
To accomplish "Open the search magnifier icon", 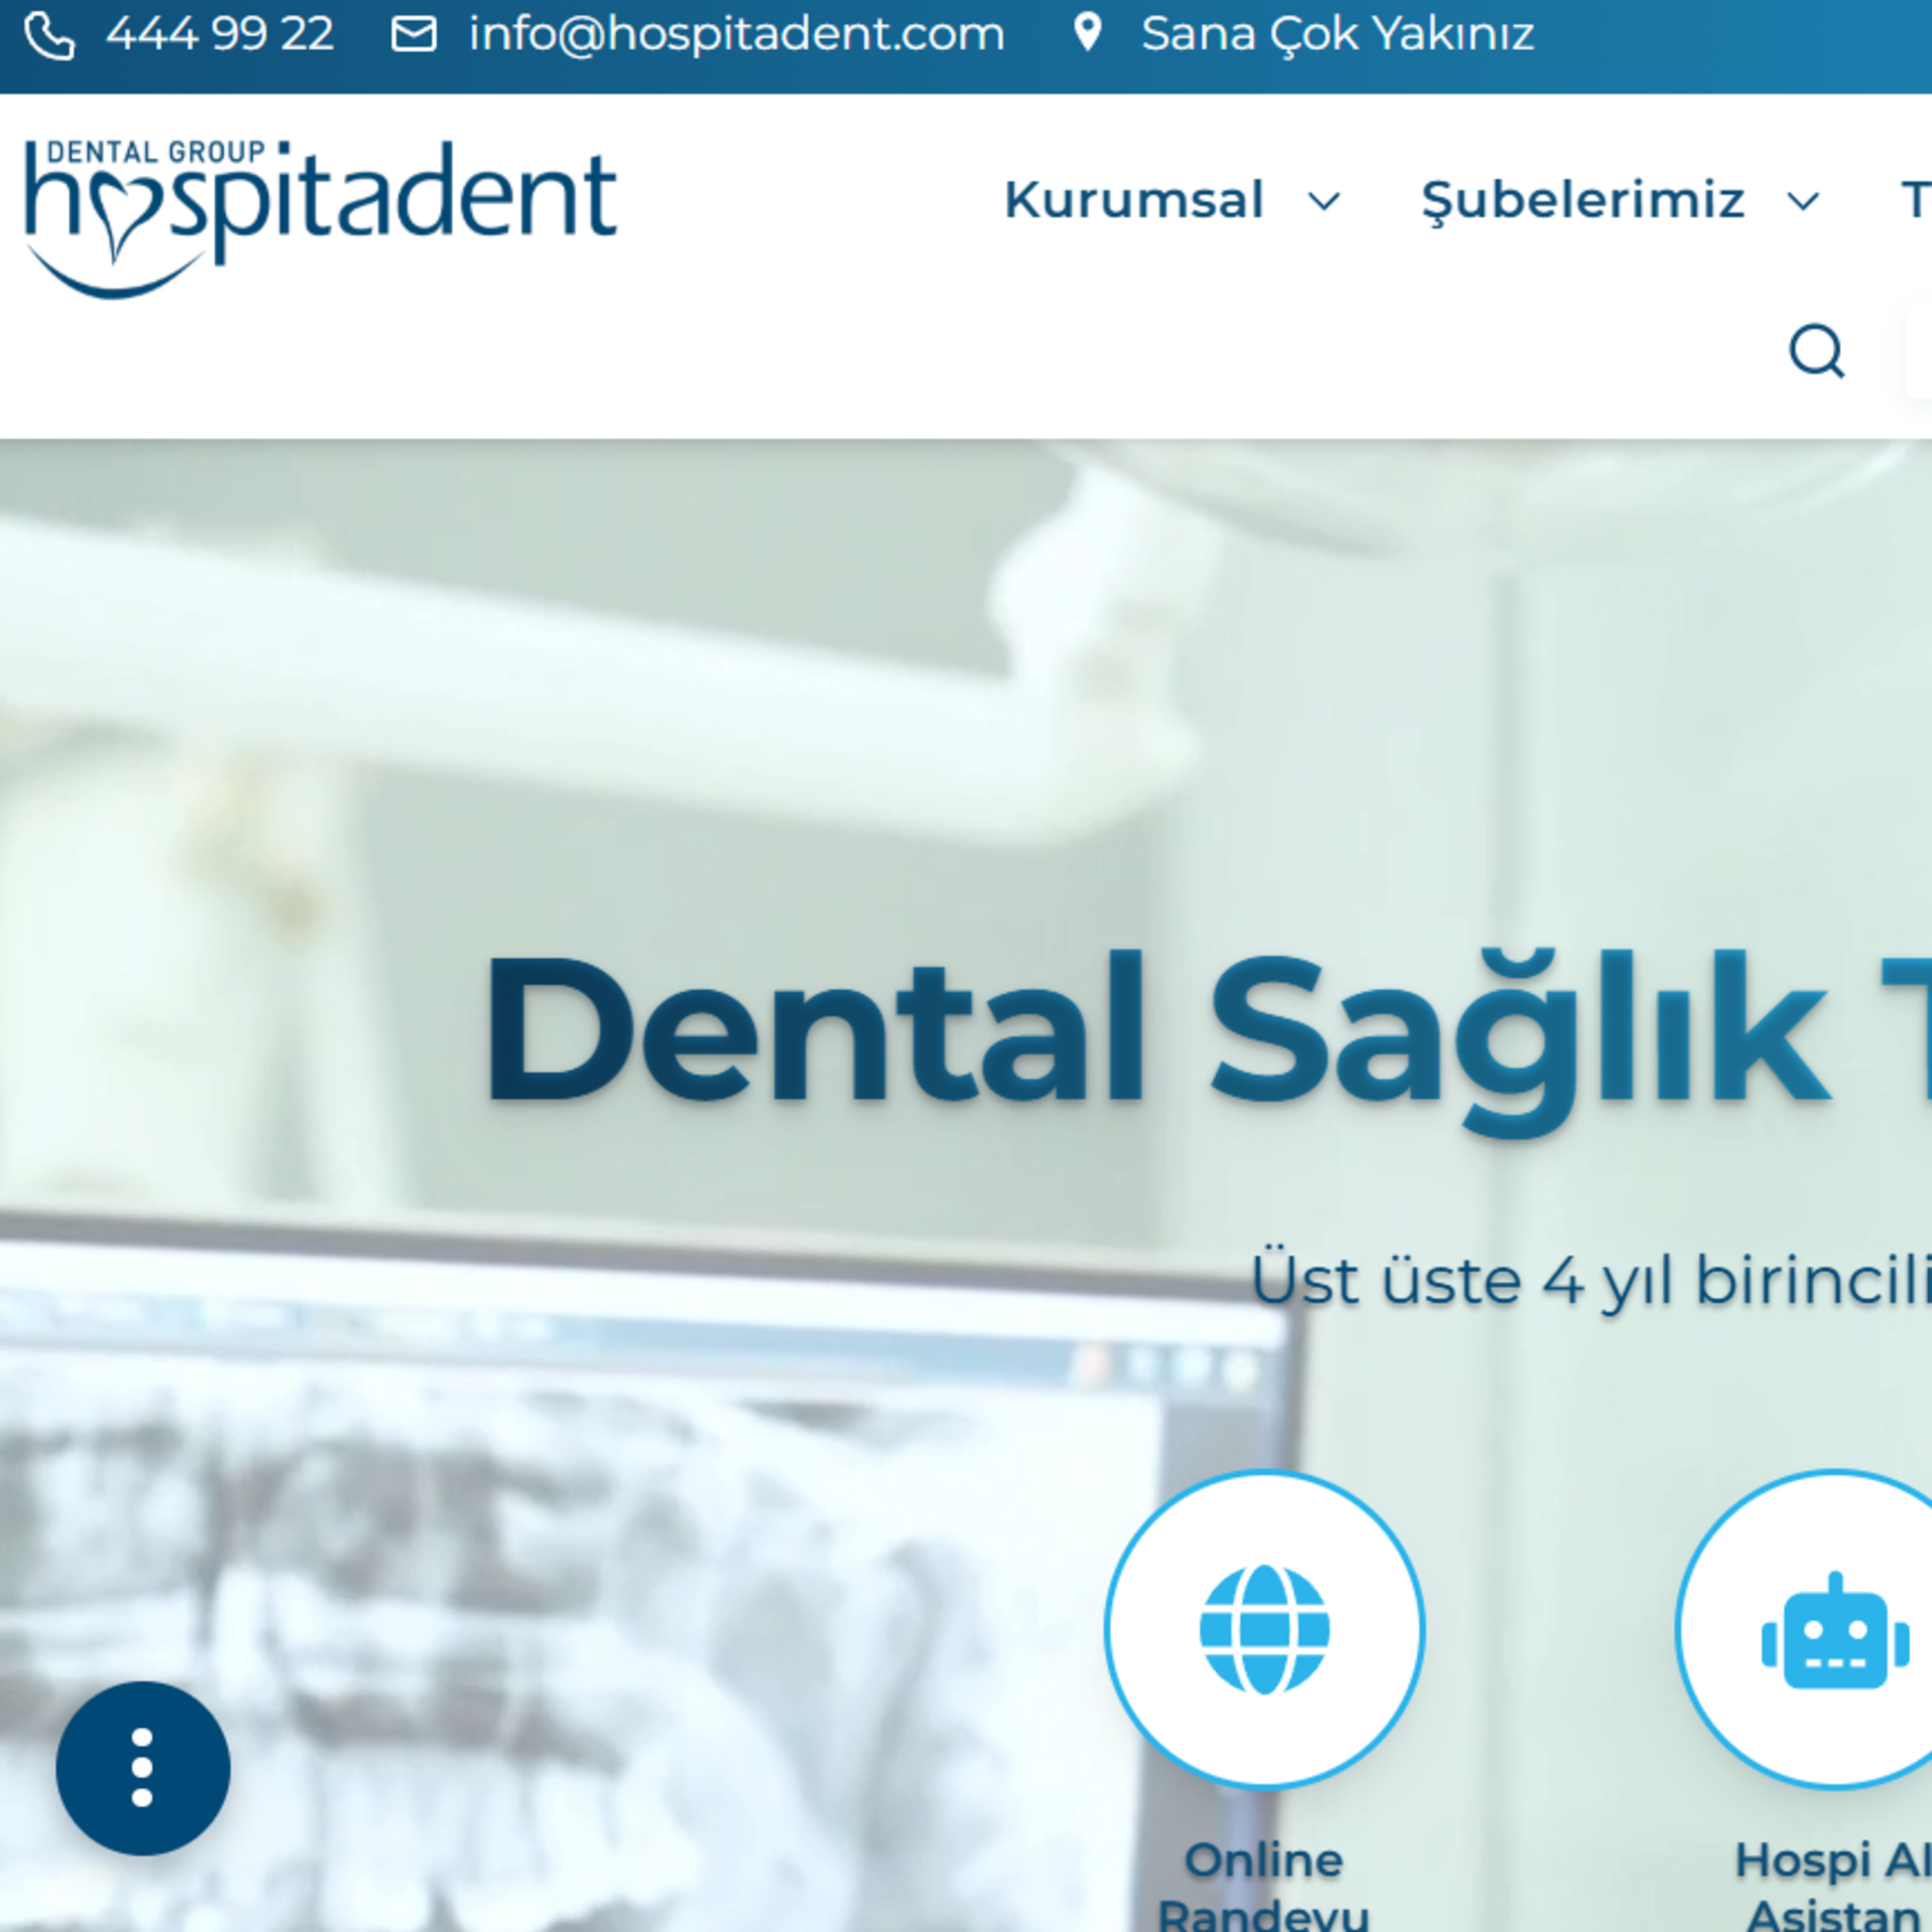I will [1816, 351].
